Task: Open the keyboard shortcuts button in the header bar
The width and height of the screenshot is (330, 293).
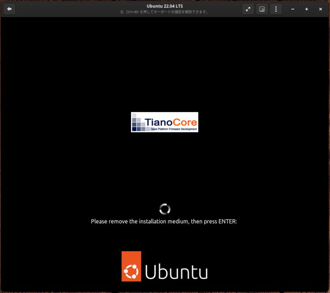Action: coord(262,9)
